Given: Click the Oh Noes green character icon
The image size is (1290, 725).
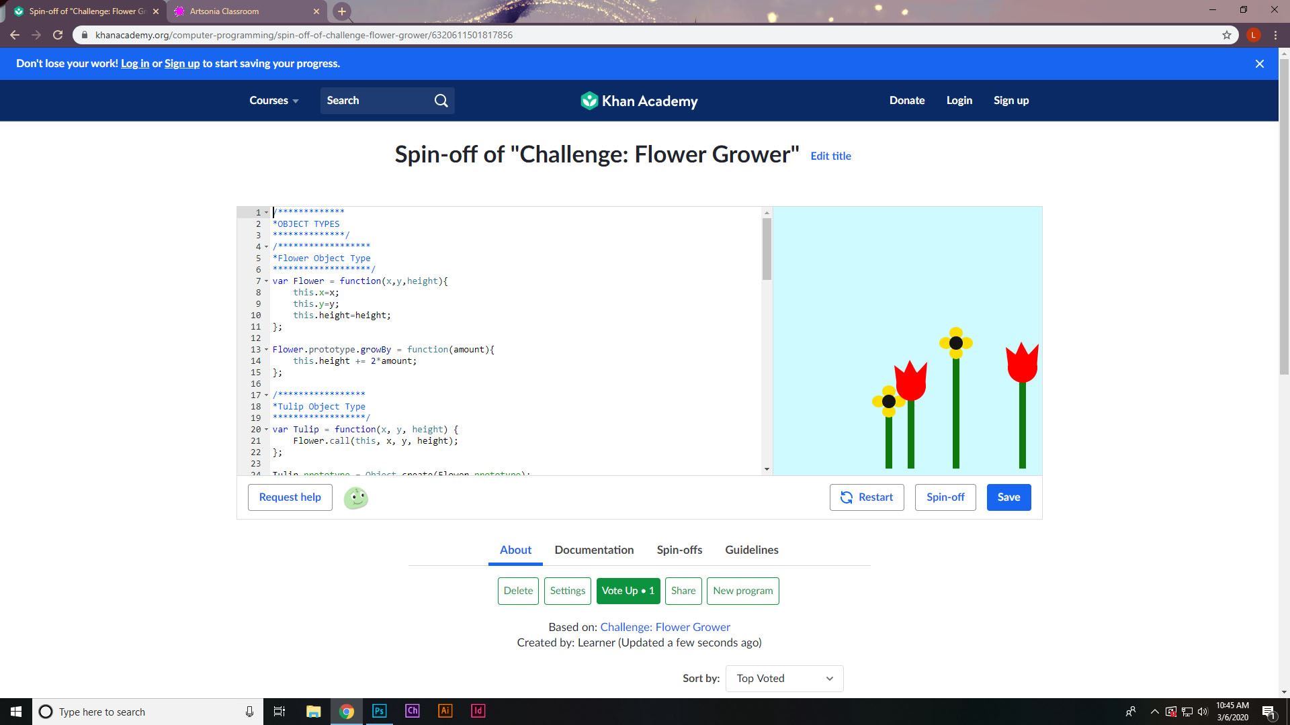Looking at the screenshot, I should pyautogui.click(x=355, y=498).
